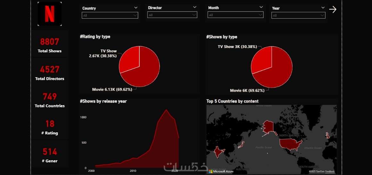Screen dimensions: 372x175
Task: Select Japan highlighted on the map
Action: click(x=241, y=145)
